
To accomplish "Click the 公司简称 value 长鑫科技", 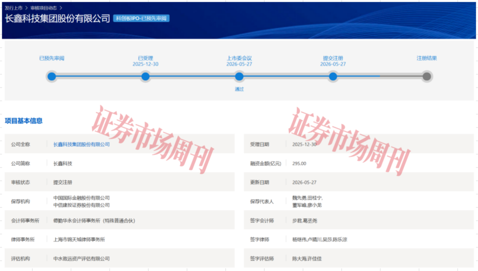I will [63, 164].
